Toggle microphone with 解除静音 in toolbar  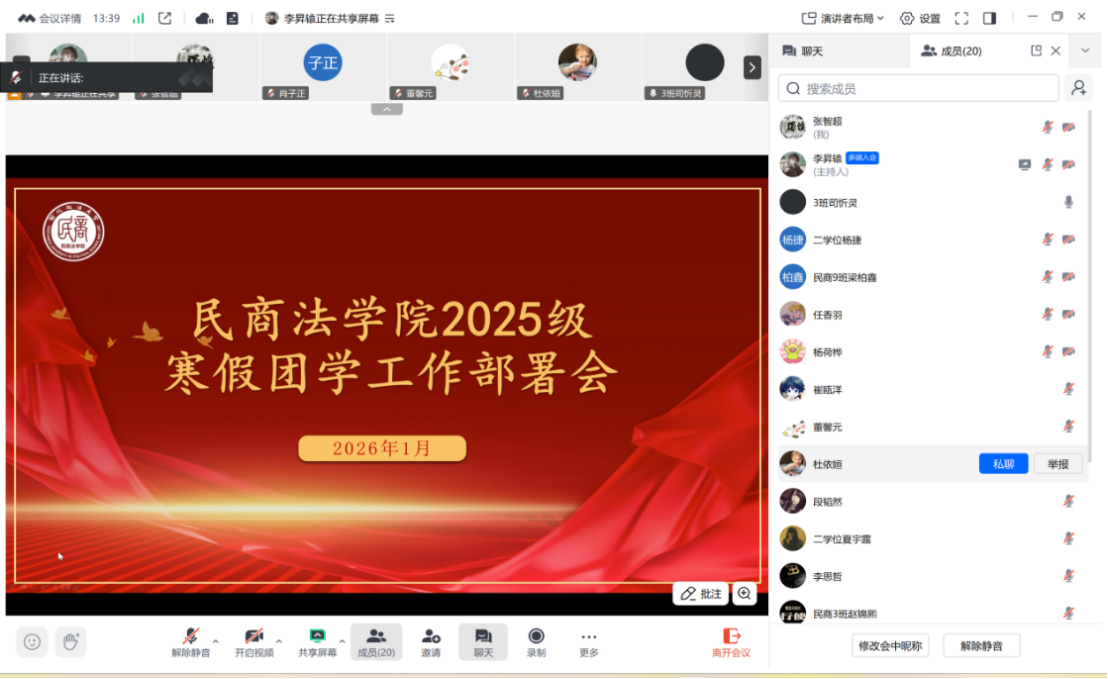pos(190,641)
